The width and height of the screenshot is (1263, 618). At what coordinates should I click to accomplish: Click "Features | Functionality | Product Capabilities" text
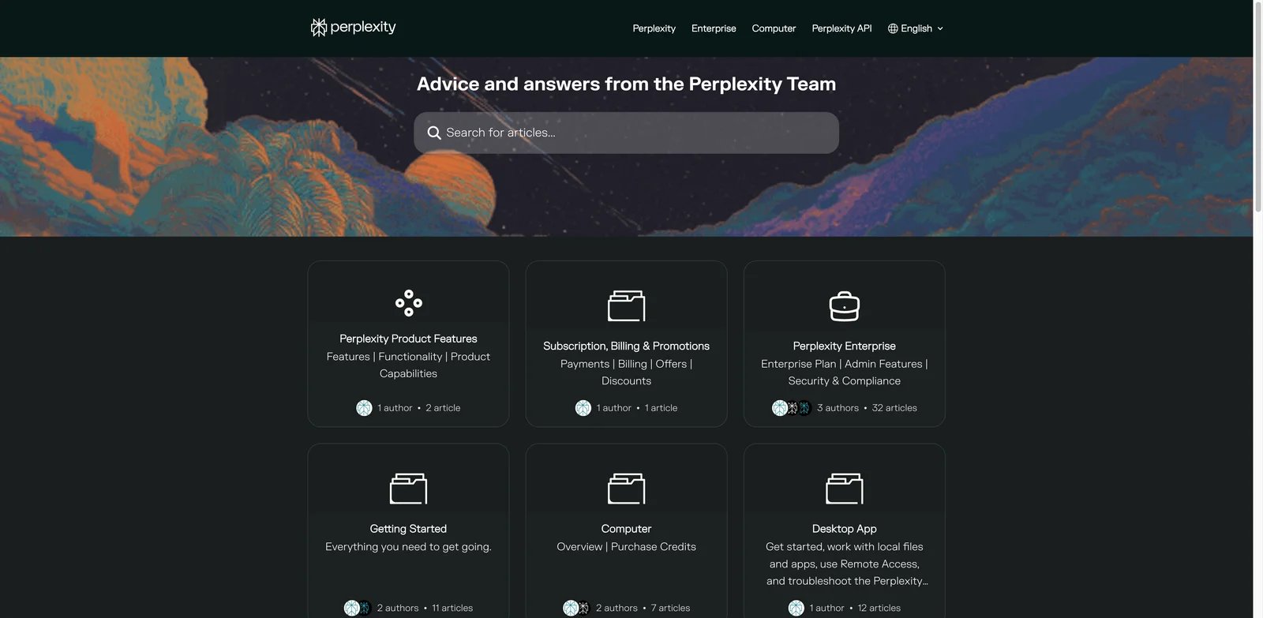click(408, 365)
